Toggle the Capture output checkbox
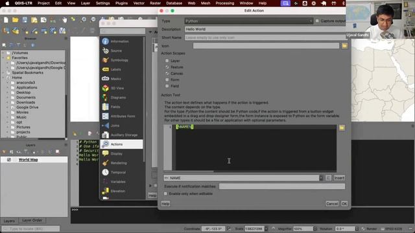 (317, 21)
